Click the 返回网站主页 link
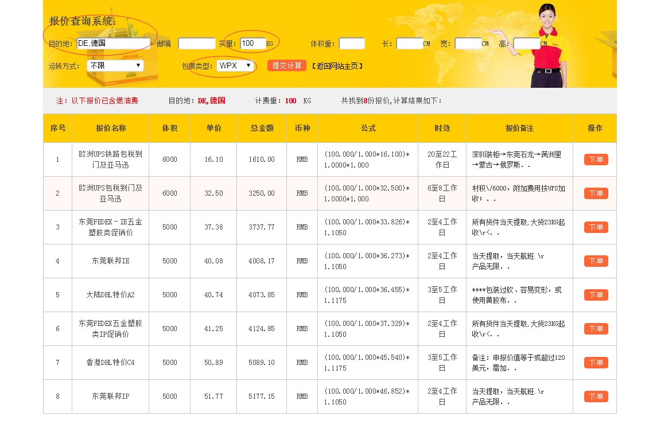Screen dimensions: 645x443 click(x=337, y=66)
